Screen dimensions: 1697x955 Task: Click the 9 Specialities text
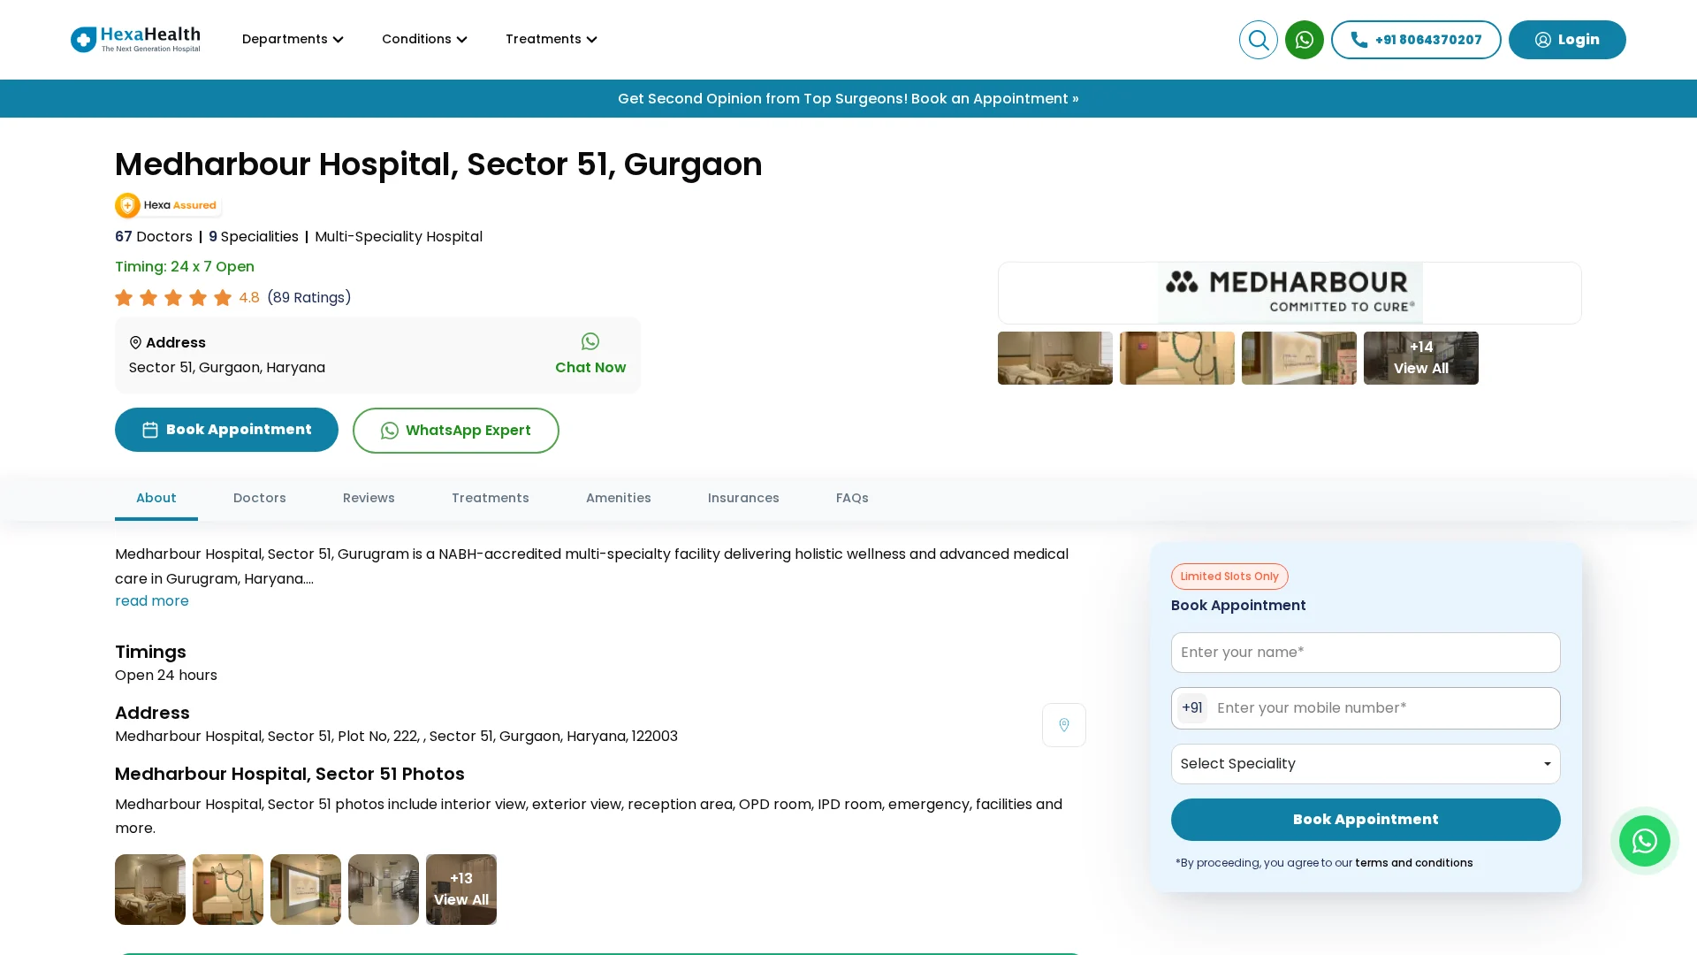click(254, 237)
